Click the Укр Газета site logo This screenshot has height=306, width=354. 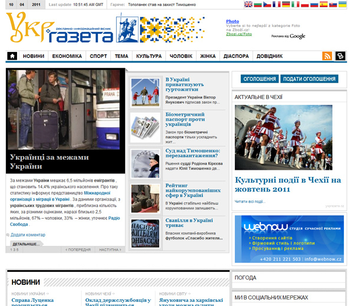59,31
